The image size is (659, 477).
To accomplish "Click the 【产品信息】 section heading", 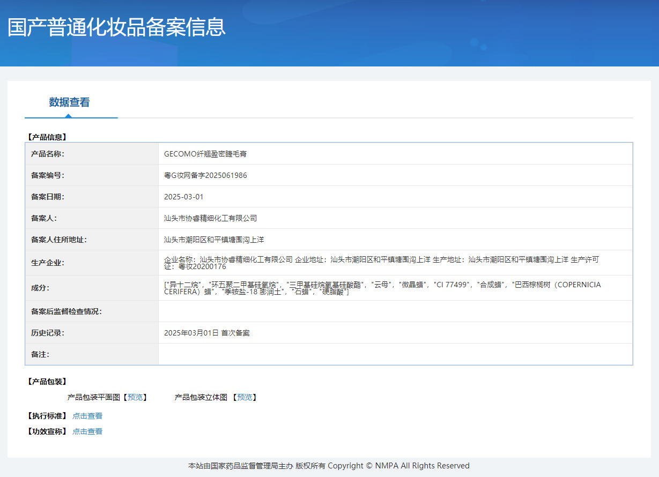I will 47,137.
